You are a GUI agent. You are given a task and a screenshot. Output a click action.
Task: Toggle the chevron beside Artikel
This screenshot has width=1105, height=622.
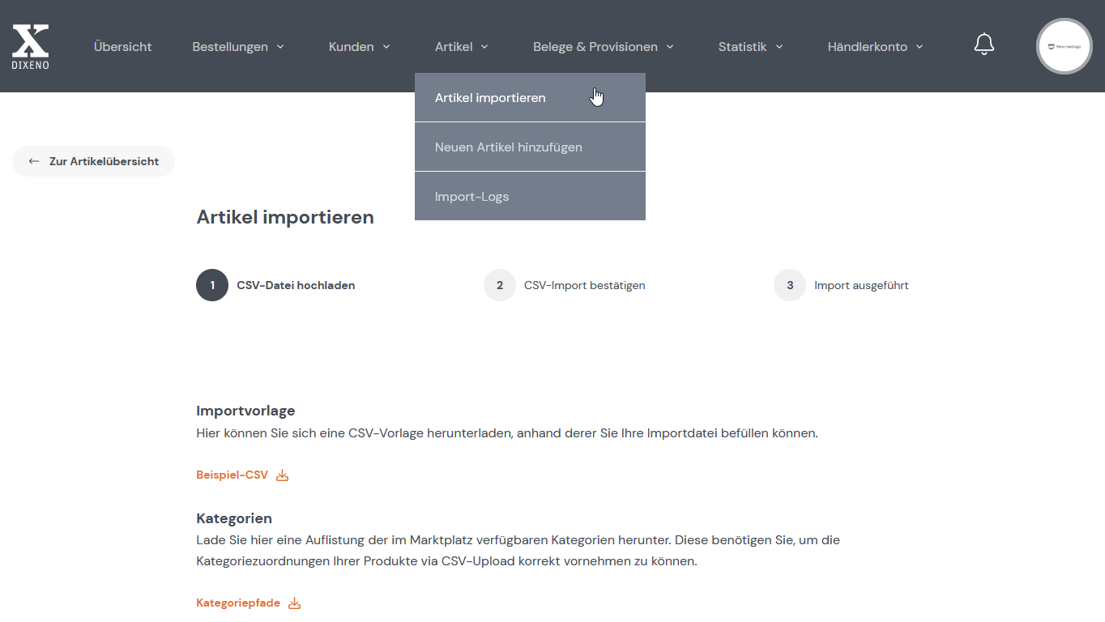[x=484, y=47]
